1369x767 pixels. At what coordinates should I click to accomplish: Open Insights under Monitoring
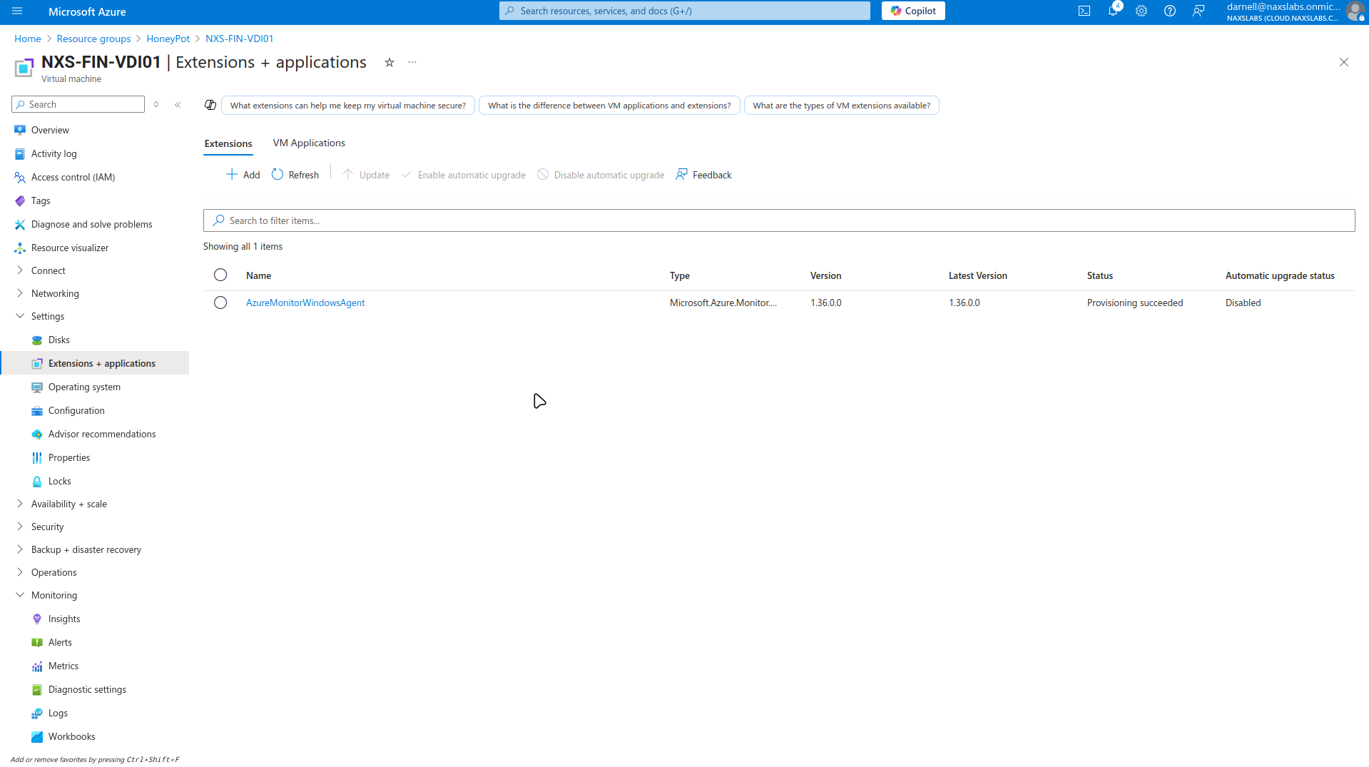pyautogui.click(x=64, y=619)
